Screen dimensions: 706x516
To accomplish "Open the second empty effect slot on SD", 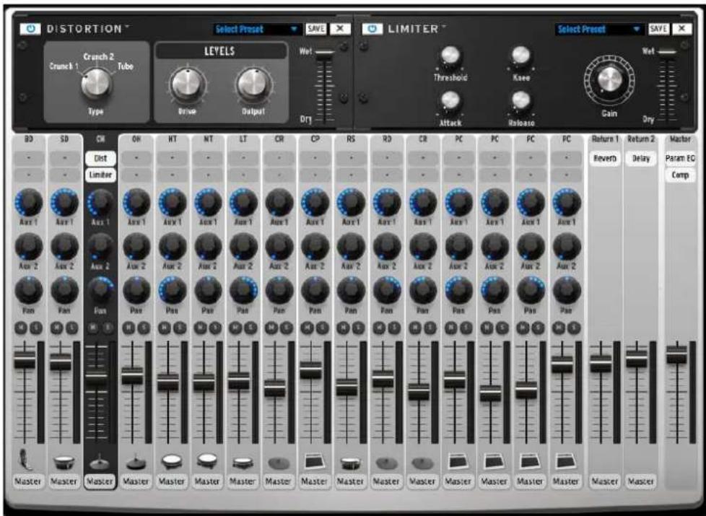I will (x=64, y=175).
